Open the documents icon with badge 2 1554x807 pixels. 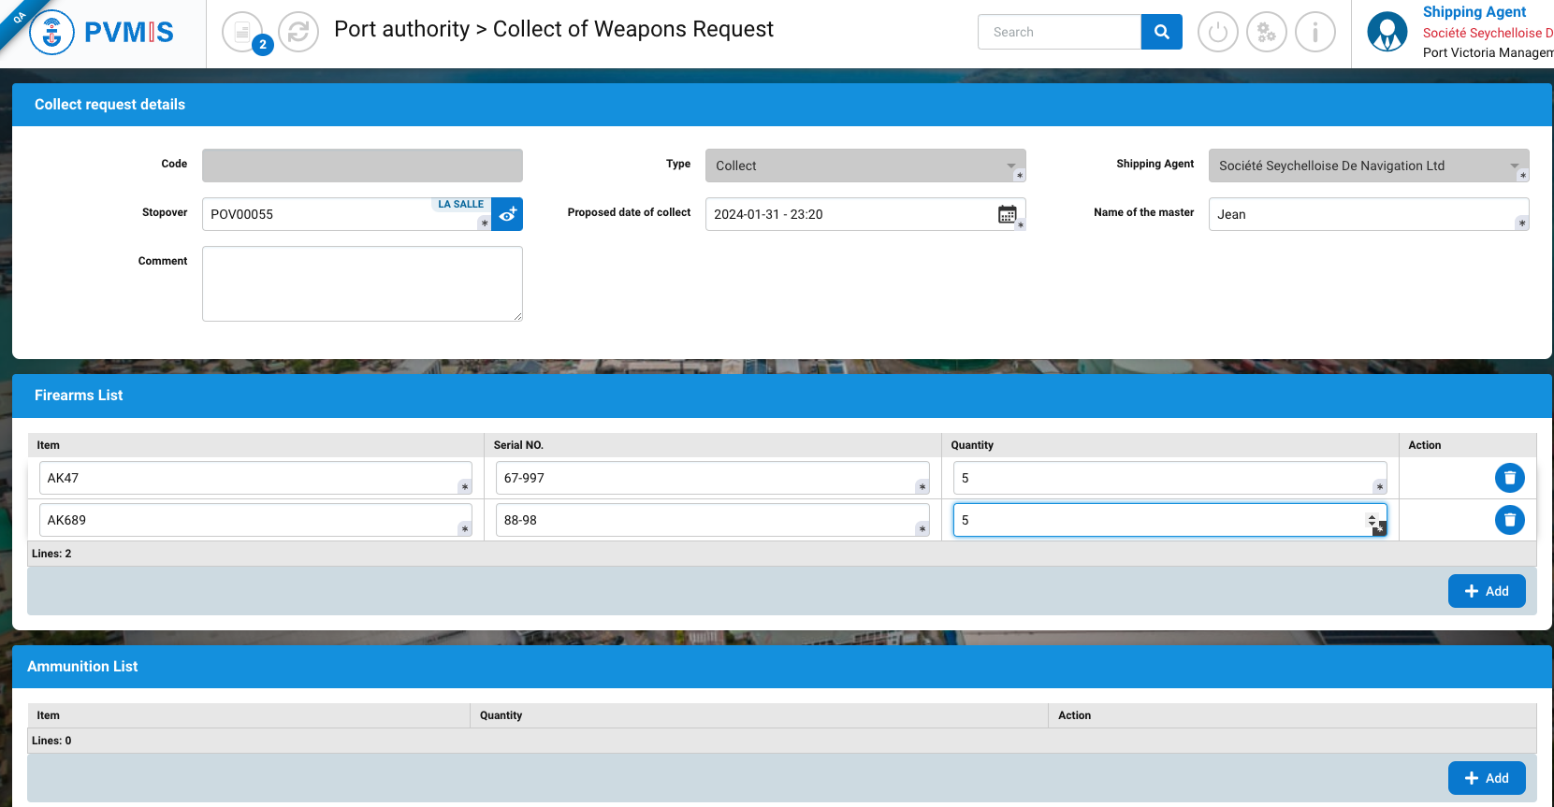pos(242,33)
